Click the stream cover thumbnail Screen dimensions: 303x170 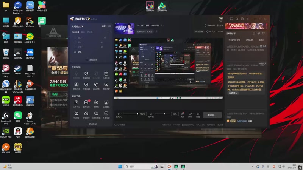(124, 29)
